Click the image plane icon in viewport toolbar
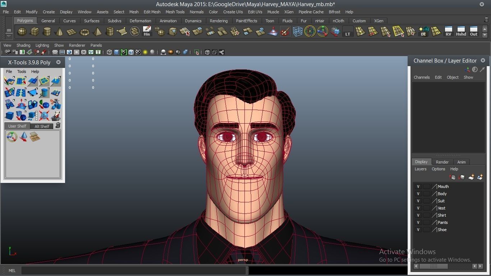The width and height of the screenshot is (491, 276). click(29, 52)
